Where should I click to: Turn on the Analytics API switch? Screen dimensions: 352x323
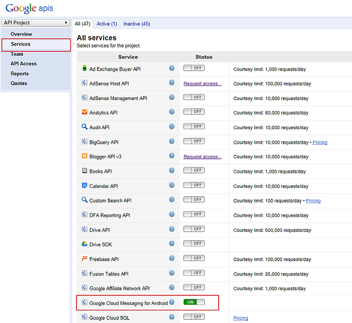click(194, 112)
